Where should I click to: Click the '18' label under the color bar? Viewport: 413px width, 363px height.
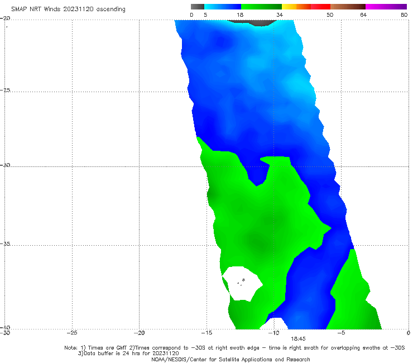(240, 15)
